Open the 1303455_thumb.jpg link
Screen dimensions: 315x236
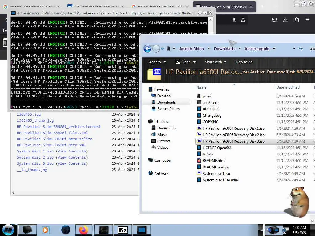(x=35, y=120)
